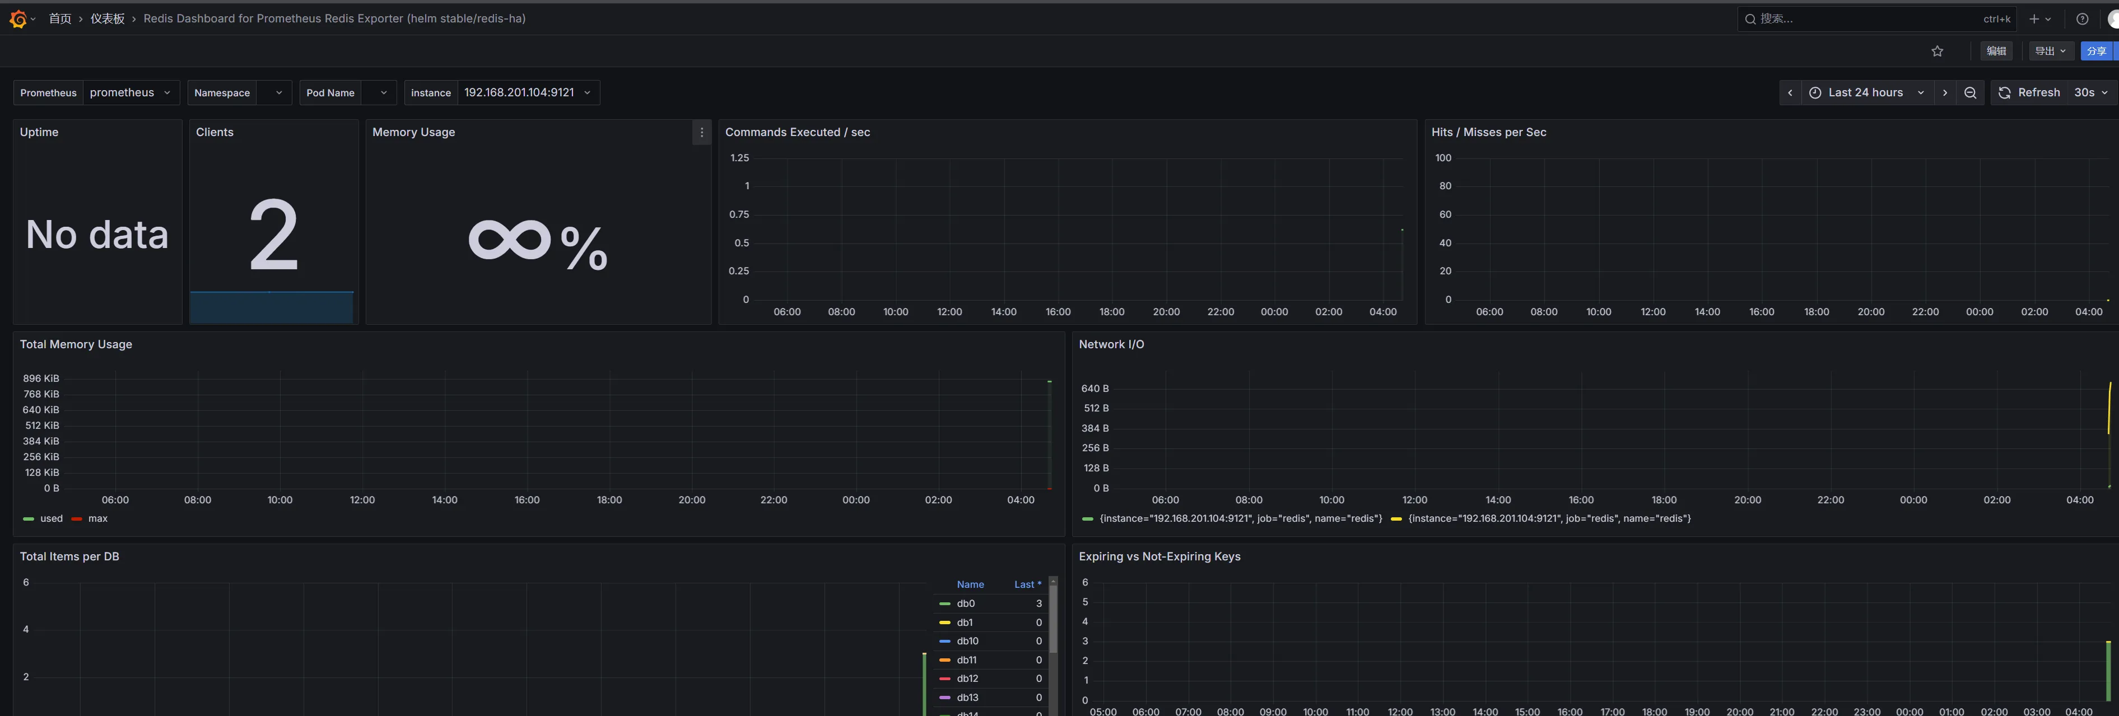Click the 编辑 edit button
Screen dimensions: 2119x716
click(x=1996, y=51)
